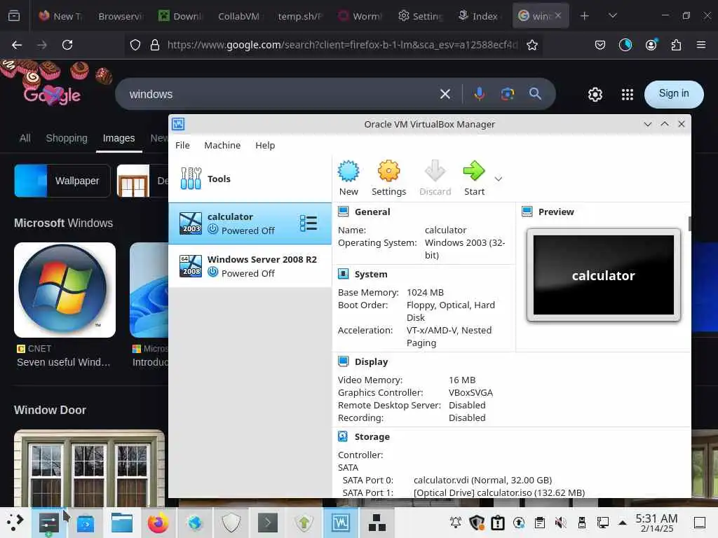Click the VirtualBox details pane scrollbar
The height and width of the screenshot is (538, 718).
690,223
